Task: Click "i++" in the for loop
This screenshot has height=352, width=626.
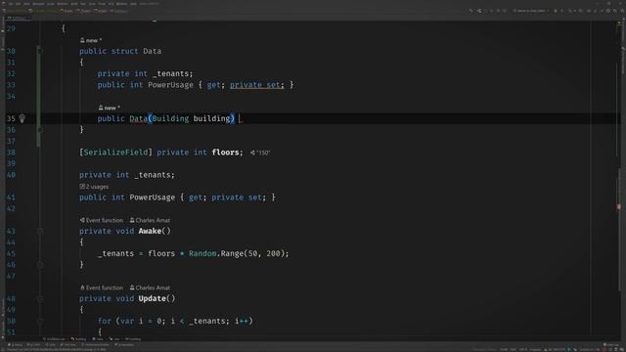Action: [x=242, y=321]
